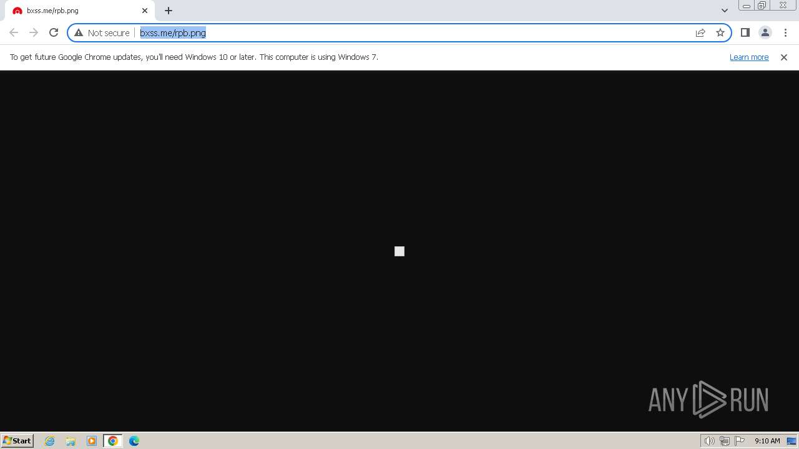This screenshot has width=799, height=449.
Task: Restore down the Chrome window
Action: click(762, 6)
